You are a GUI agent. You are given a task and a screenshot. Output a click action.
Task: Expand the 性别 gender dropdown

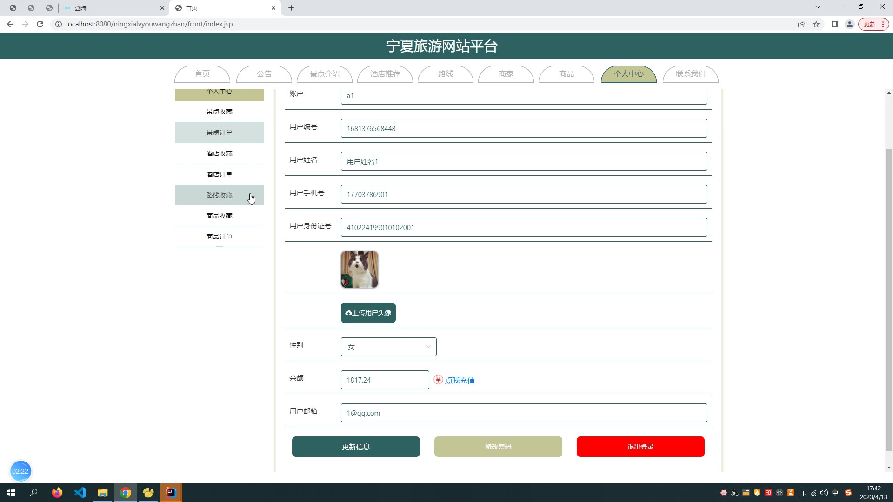click(x=388, y=347)
